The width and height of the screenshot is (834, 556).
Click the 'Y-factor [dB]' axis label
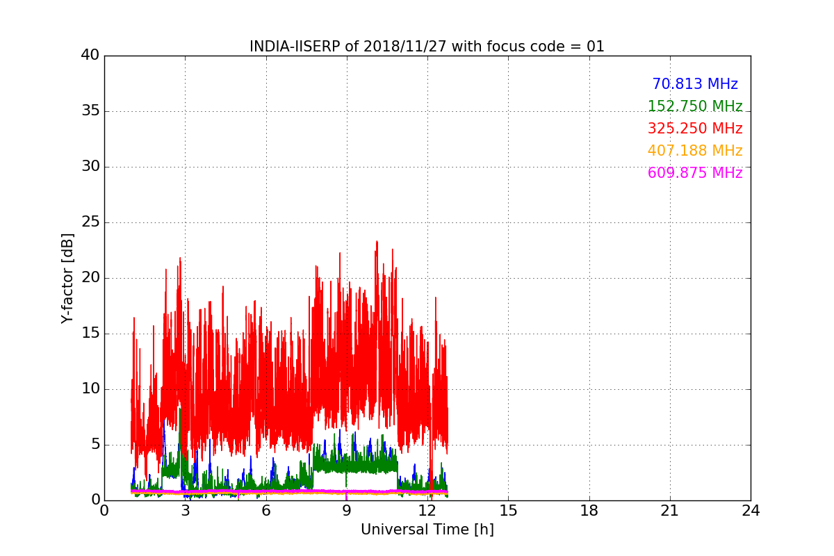tap(67, 278)
